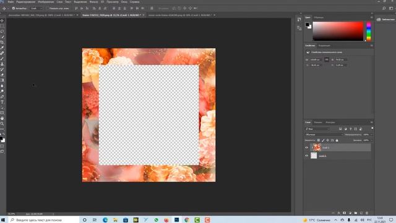Toggle the Auto-Select checkbox
Screen dimensions: 396x223
pyautogui.click(x=14, y=8)
